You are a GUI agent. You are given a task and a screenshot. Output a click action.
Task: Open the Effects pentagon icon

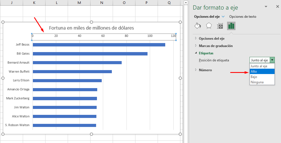coord(209,26)
